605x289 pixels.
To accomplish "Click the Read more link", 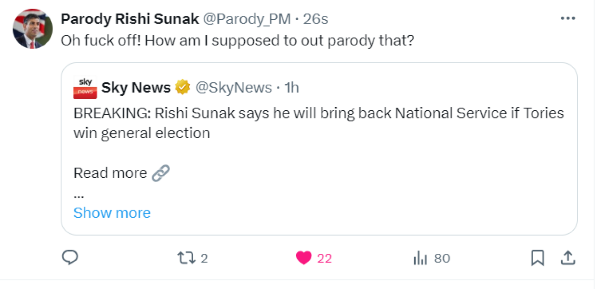I will [110, 172].
